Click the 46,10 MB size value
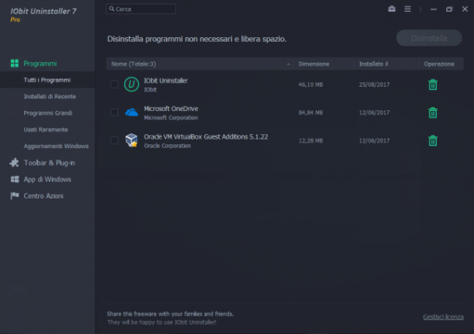Screen dimensions: 474x334 [311, 84]
